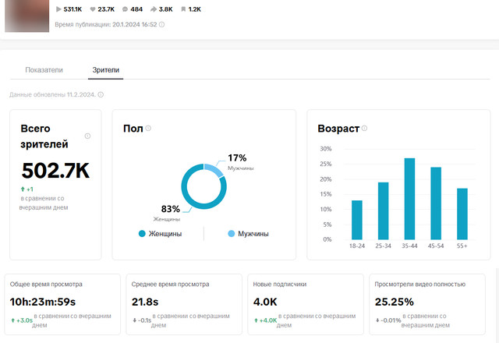Click the -0.01% change indicator
Image resolution: width=499 pixels, height=343 pixels.
tap(388, 320)
